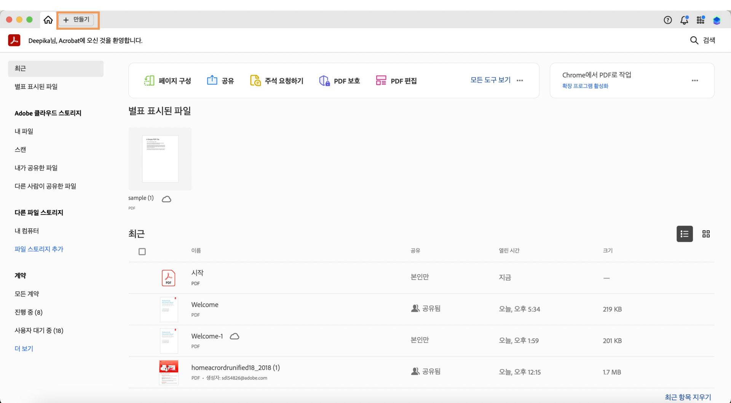Viewport: 731px width, 403px height.
Task: Click the homeacrordrunified18_2018 (1) file name
Action: pyautogui.click(x=235, y=368)
